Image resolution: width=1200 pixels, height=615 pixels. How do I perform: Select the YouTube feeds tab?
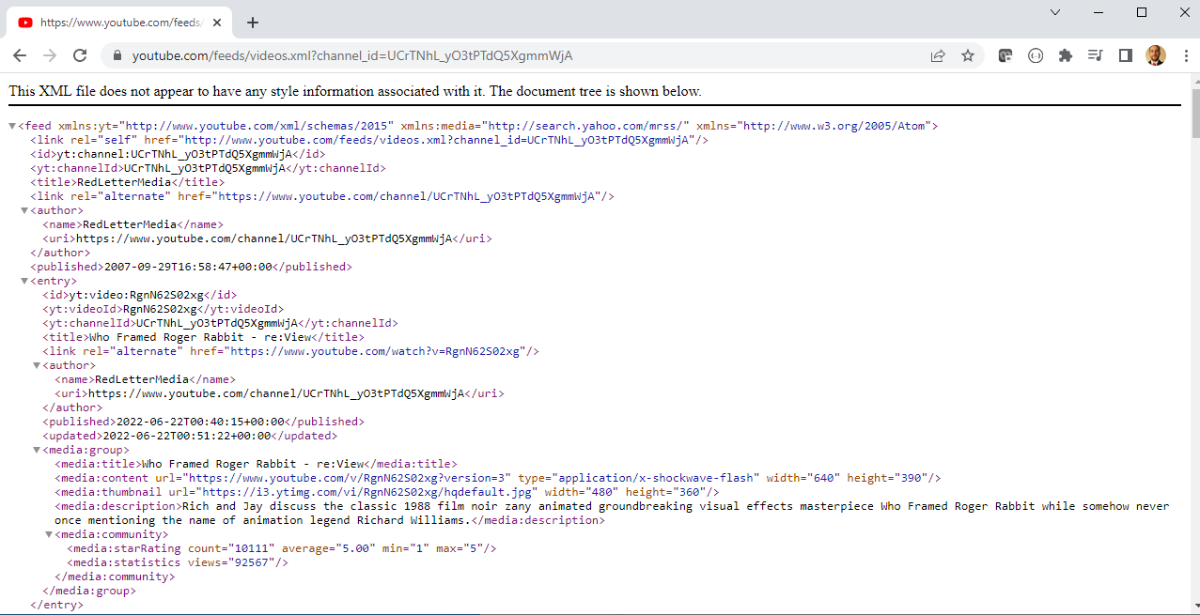(x=120, y=23)
